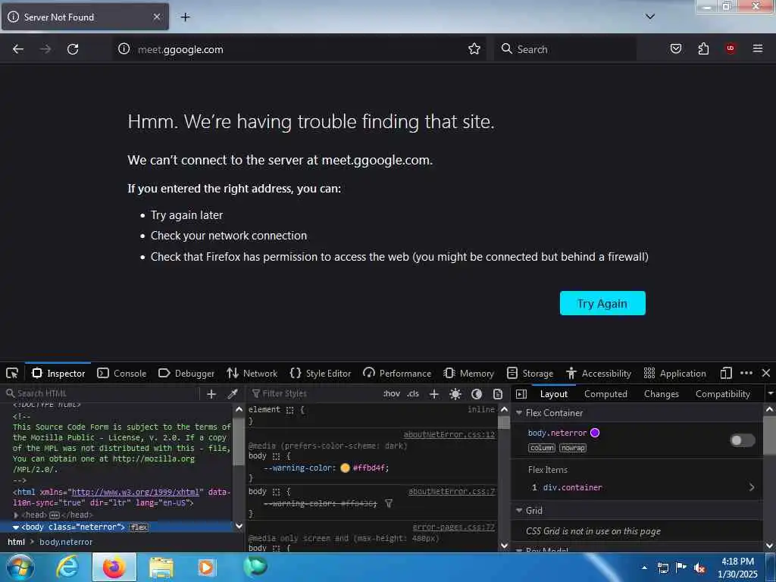Image resolution: width=776 pixels, height=582 pixels.
Task: Expand the head element node
Action: pyautogui.click(x=16, y=515)
